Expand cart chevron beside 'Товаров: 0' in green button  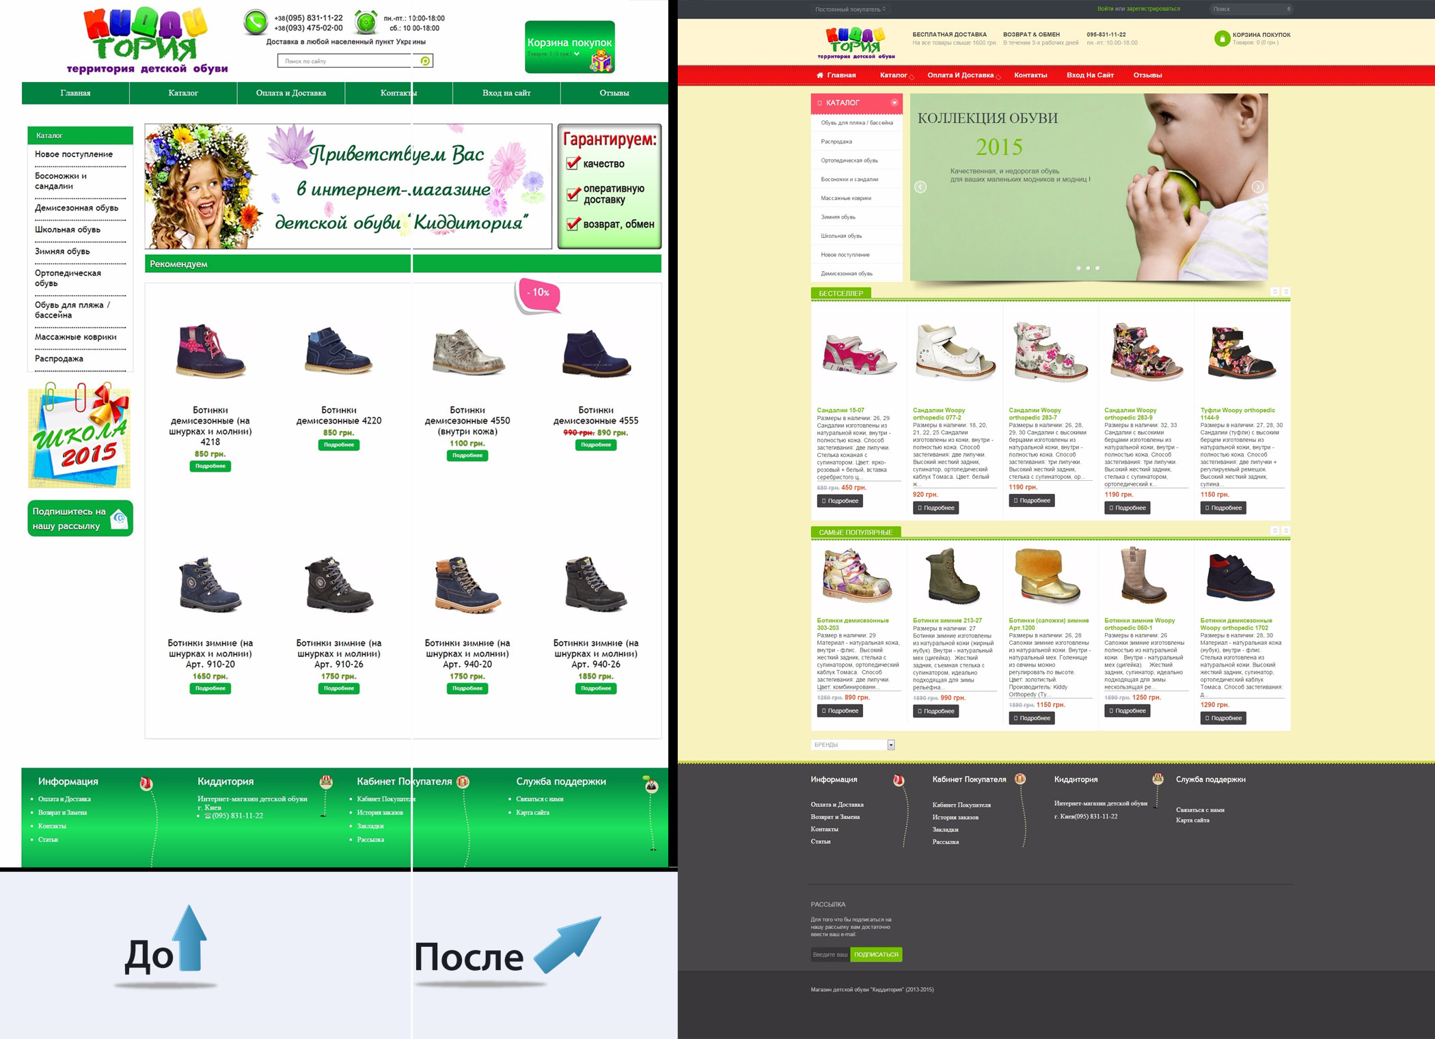(577, 53)
